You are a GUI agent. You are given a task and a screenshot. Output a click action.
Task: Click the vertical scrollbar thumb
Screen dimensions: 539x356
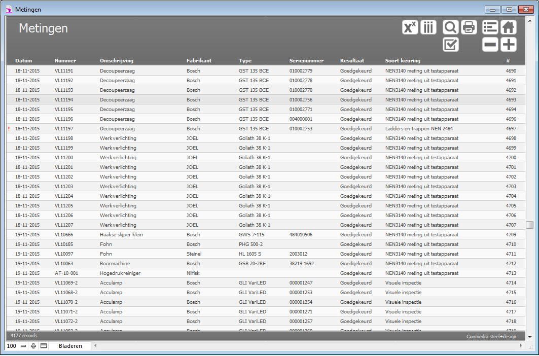pos(529,225)
